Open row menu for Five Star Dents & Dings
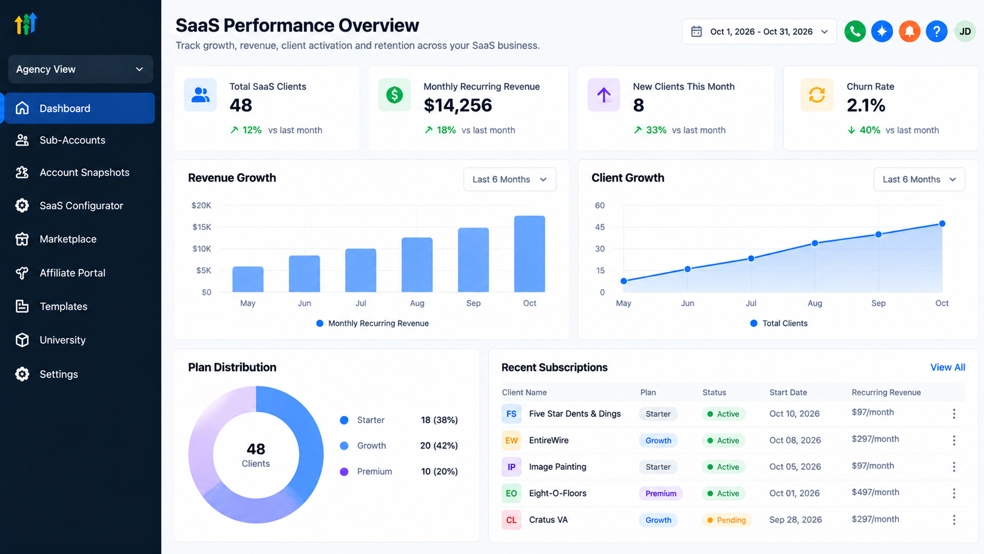This screenshot has width=984, height=554. tap(954, 414)
